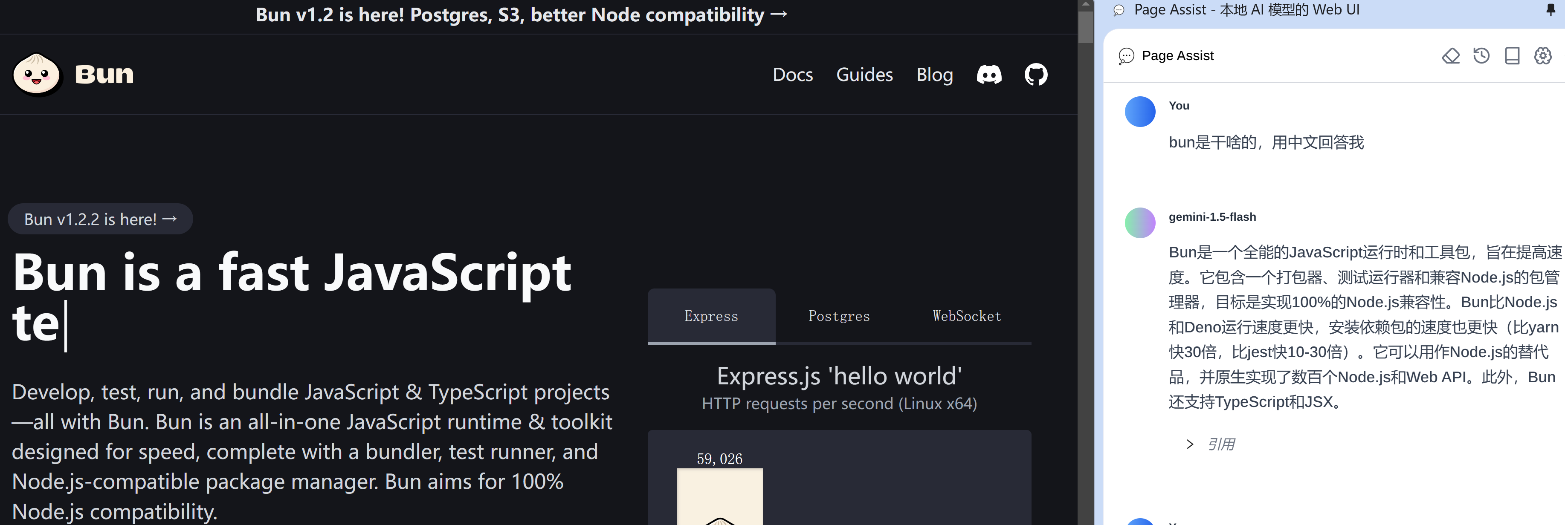Select the Express benchmark tab

(711, 316)
